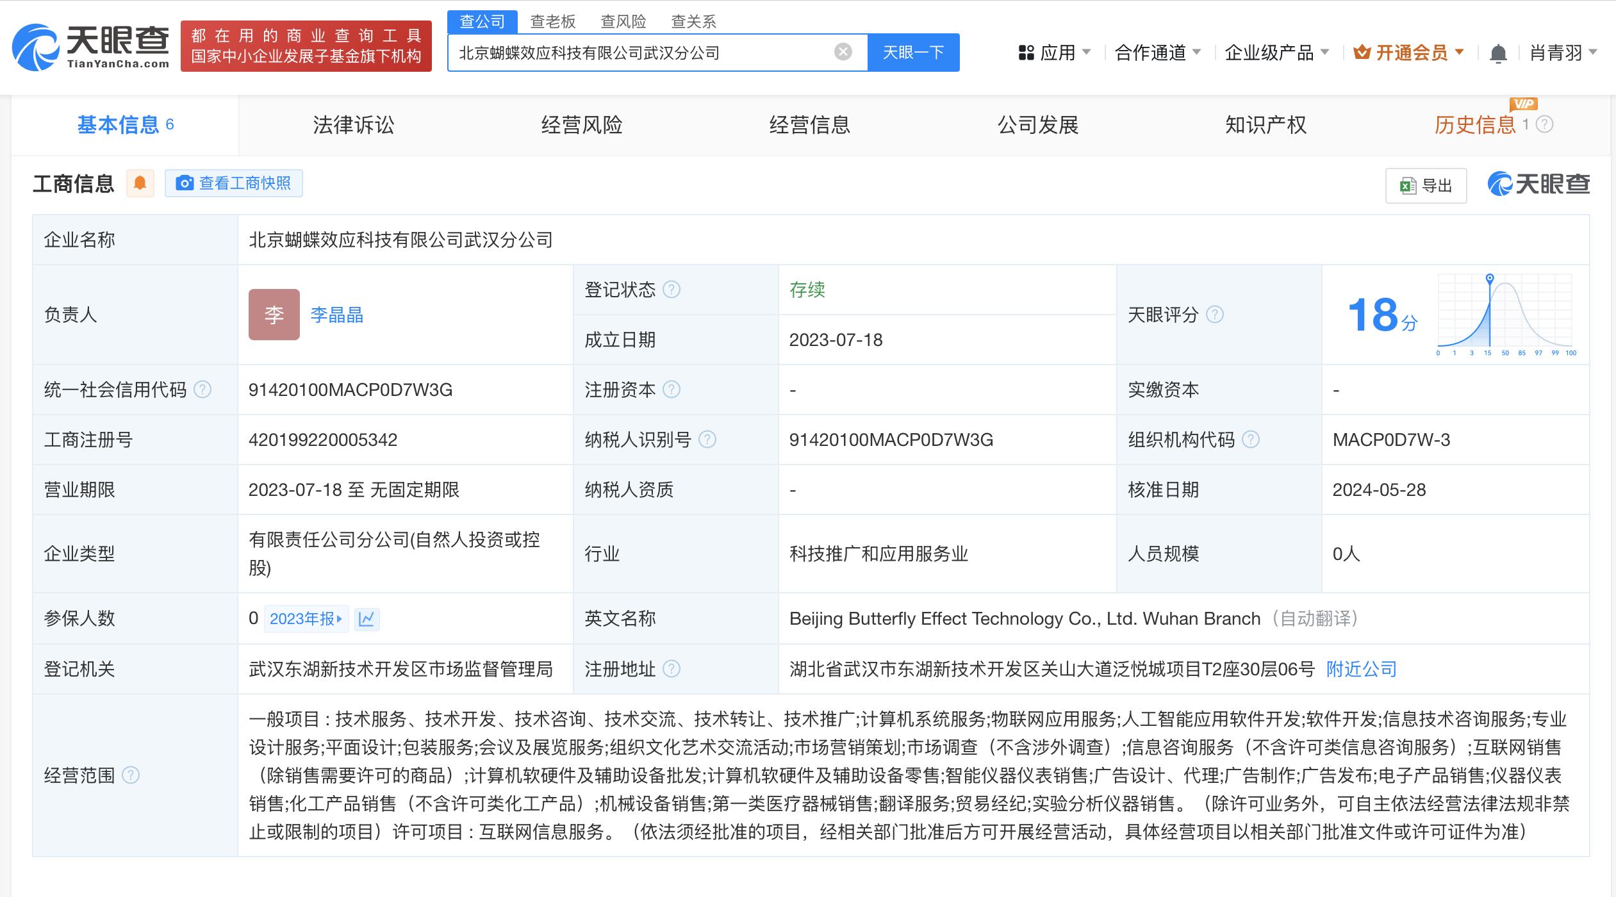Select the English name Beijing Butterfly Effect
Viewport: 1616px width, 897px height.
coord(1025,618)
